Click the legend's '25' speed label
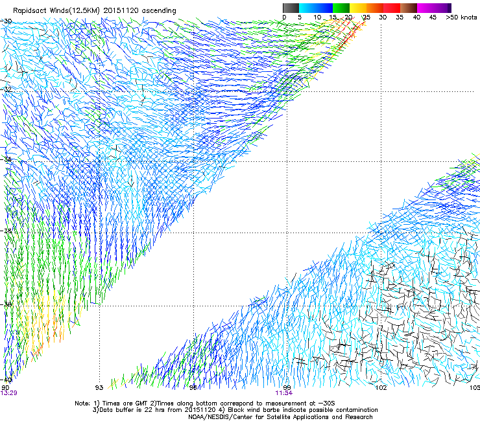Image resolution: width=480 pixels, height=421 pixels. tap(366, 17)
